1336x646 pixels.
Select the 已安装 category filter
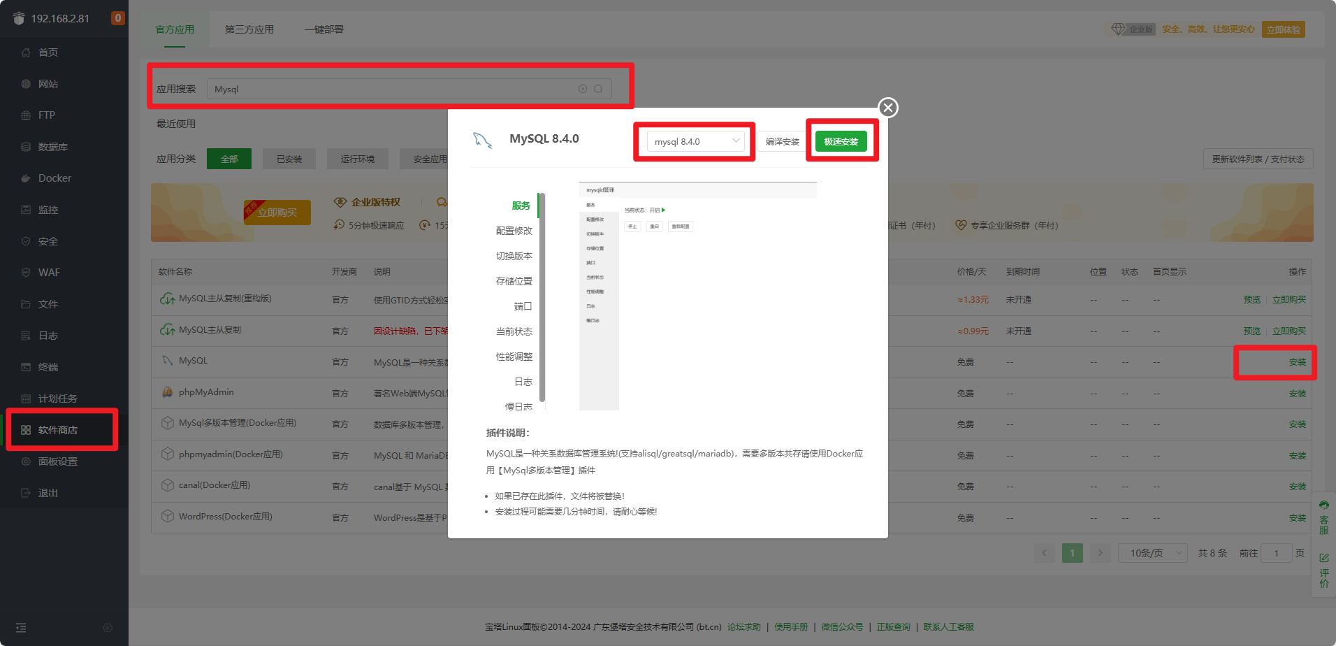[x=289, y=159]
